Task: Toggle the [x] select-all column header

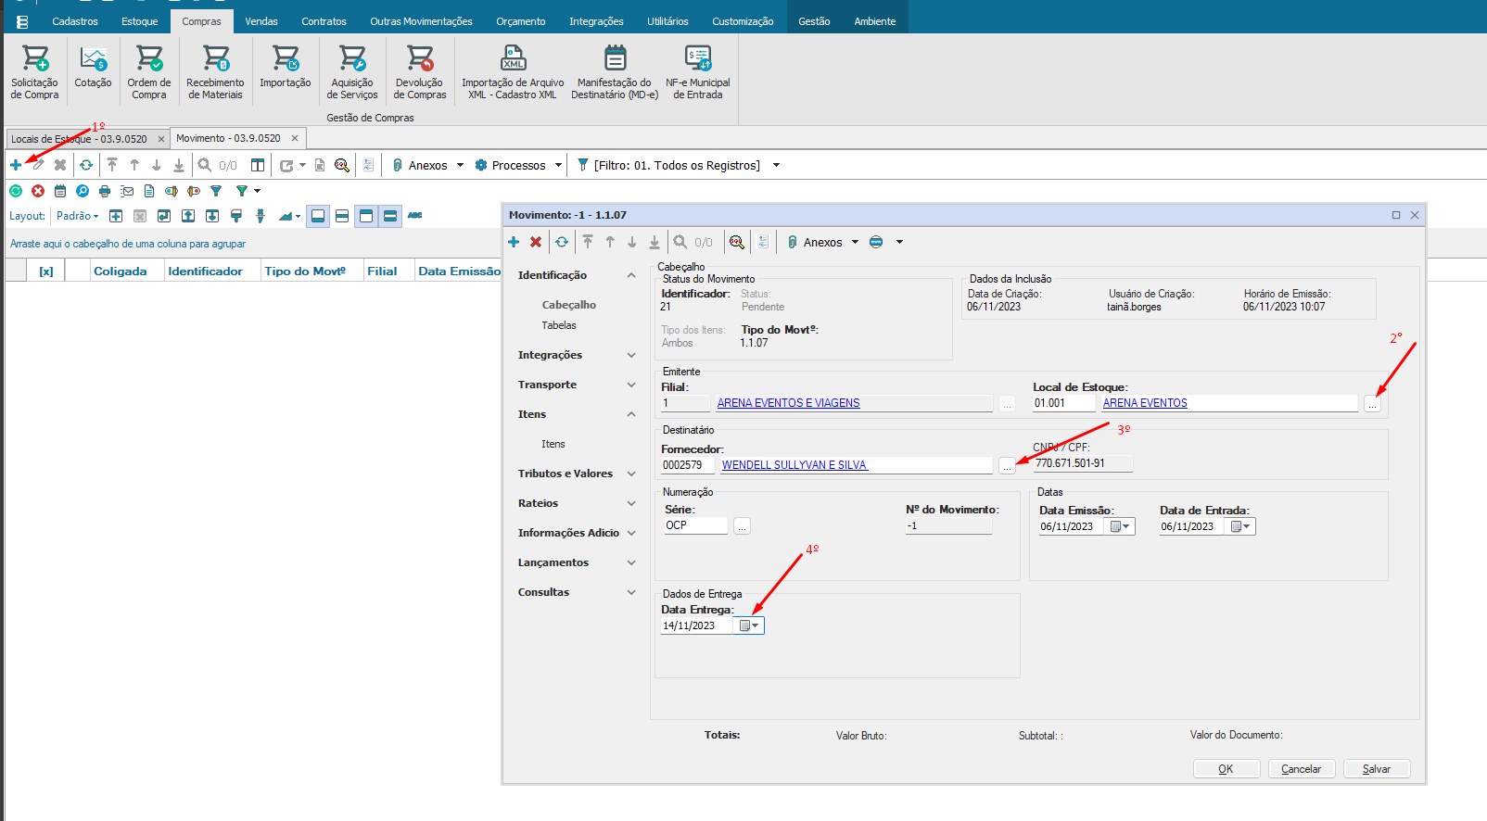Action: [x=46, y=272]
